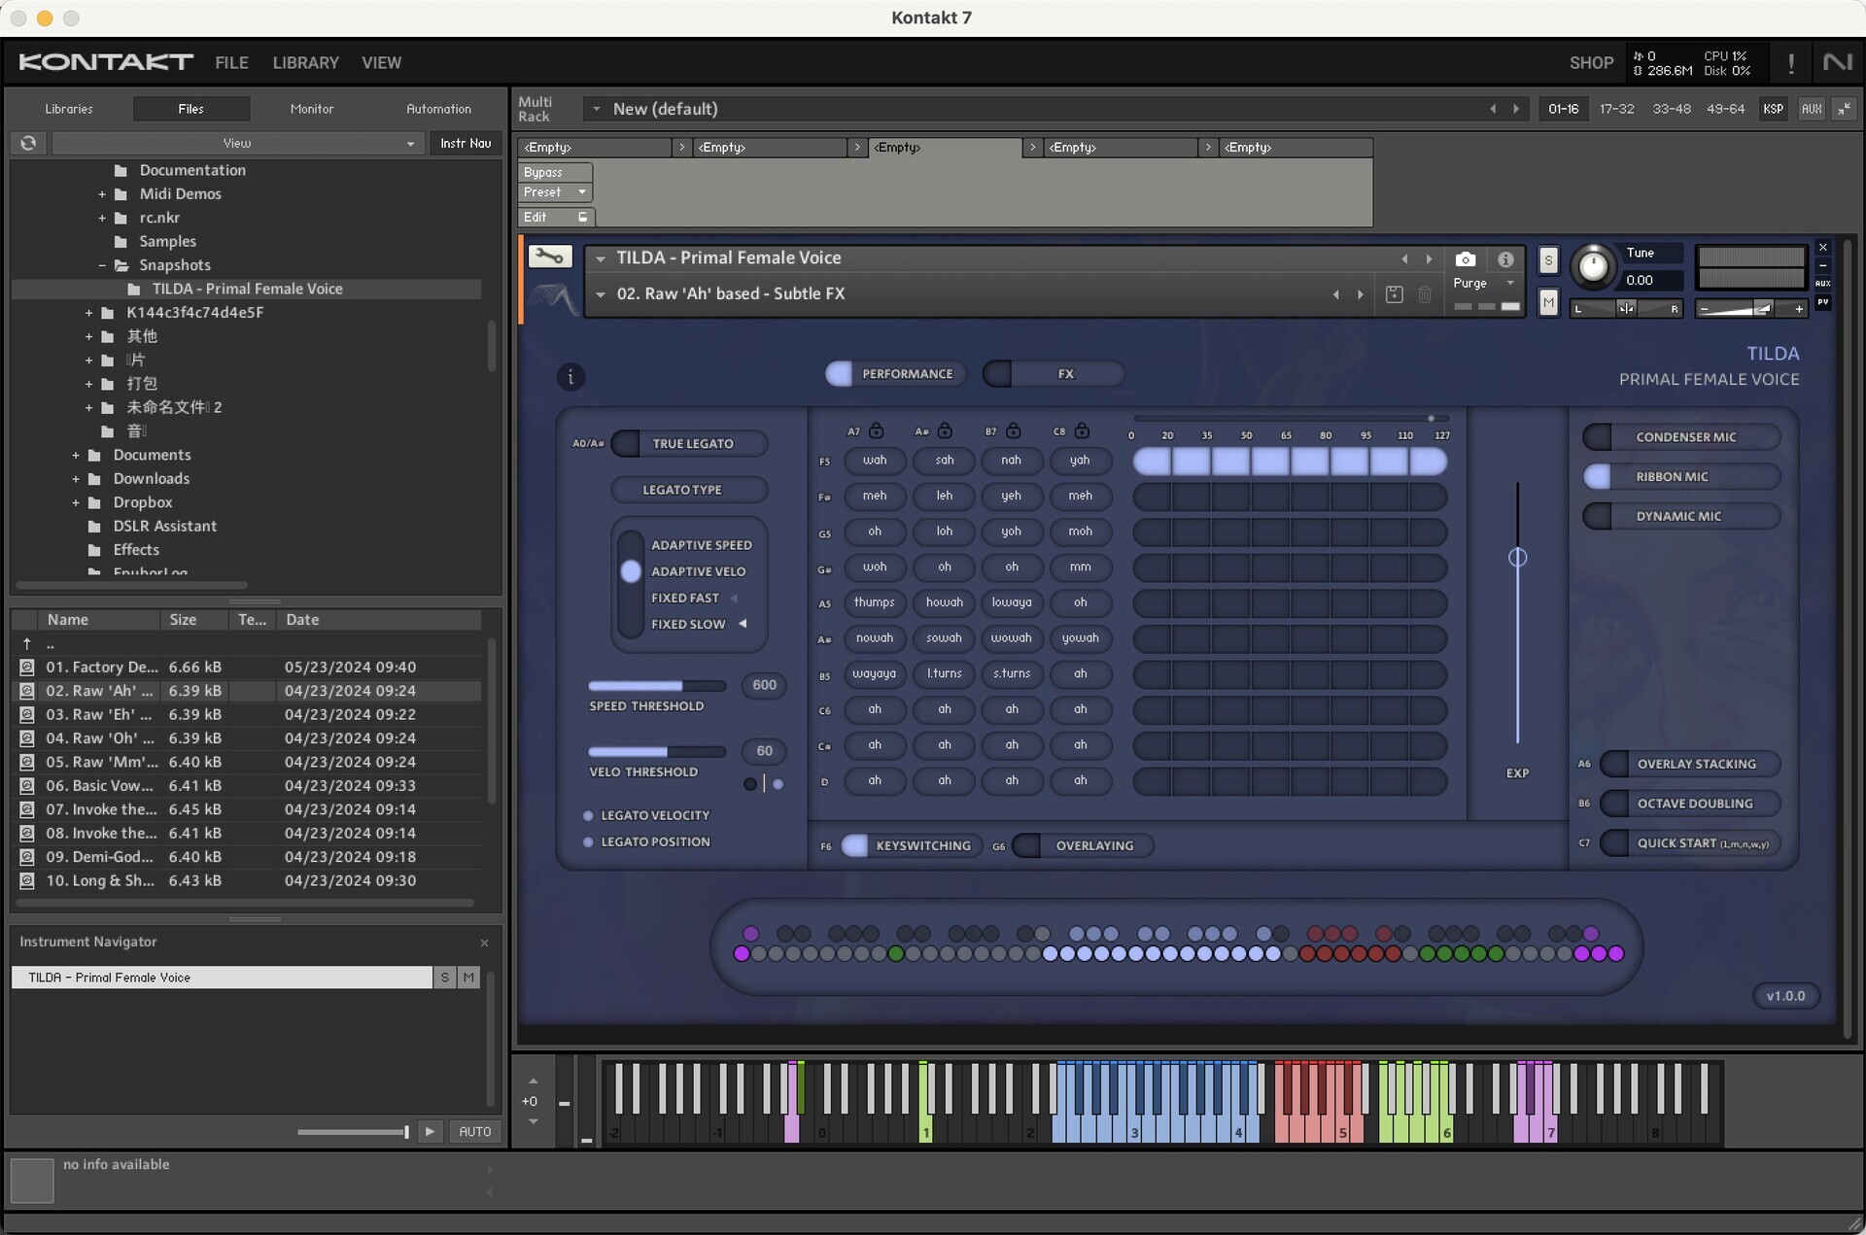The height and width of the screenshot is (1235, 1866).
Task: Click the Native Instruments logo icon
Action: tap(1837, 62)
